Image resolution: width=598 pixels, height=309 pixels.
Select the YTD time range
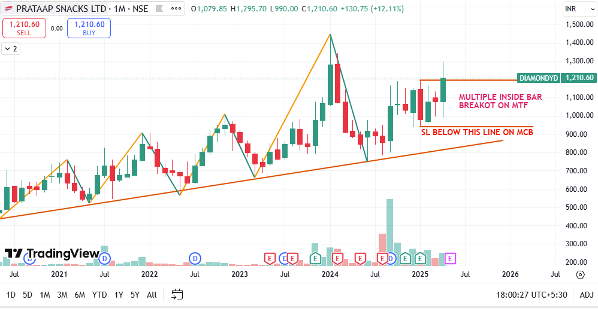99,295
